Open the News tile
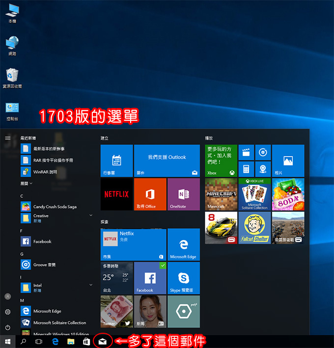The height and width of the screenshot is (348, 334). click(150, 311)
